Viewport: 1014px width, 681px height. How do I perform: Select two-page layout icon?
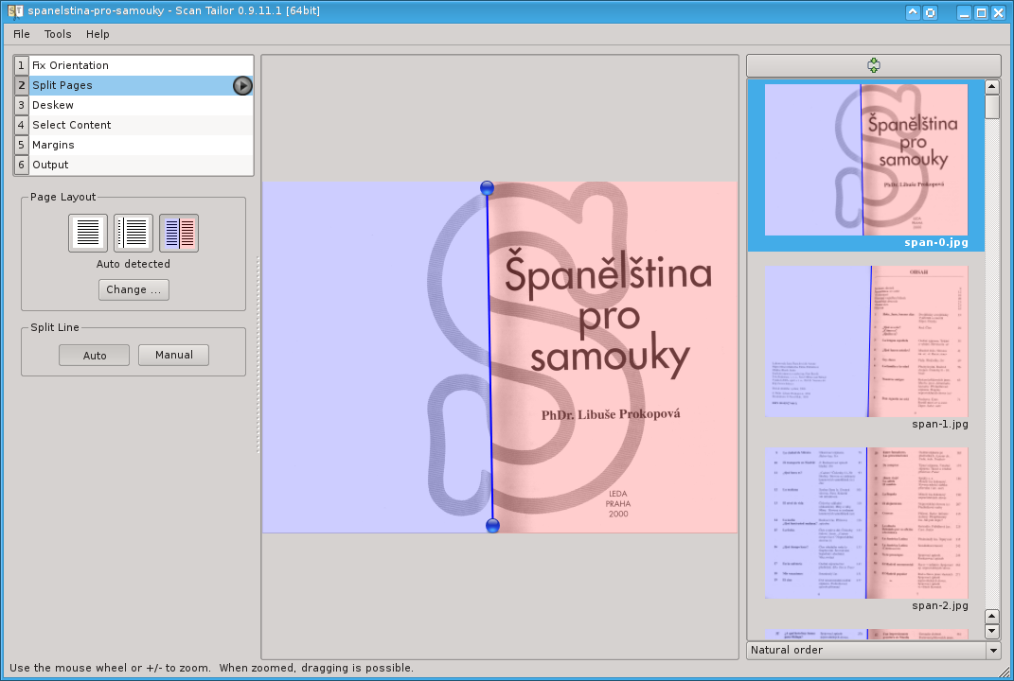click(179, 233)
